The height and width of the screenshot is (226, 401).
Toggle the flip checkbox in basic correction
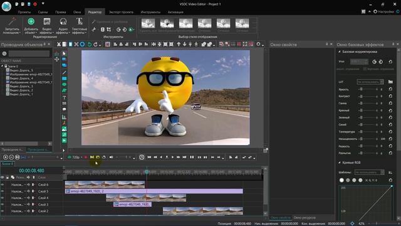pos(365,68)
